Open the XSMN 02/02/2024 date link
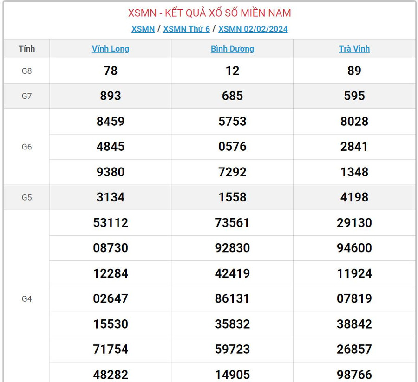Viewport: 418px width, 382px height. (253, 29)
